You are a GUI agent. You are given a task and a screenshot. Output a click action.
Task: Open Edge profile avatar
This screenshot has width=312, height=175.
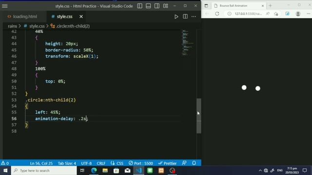pos(298,14)
